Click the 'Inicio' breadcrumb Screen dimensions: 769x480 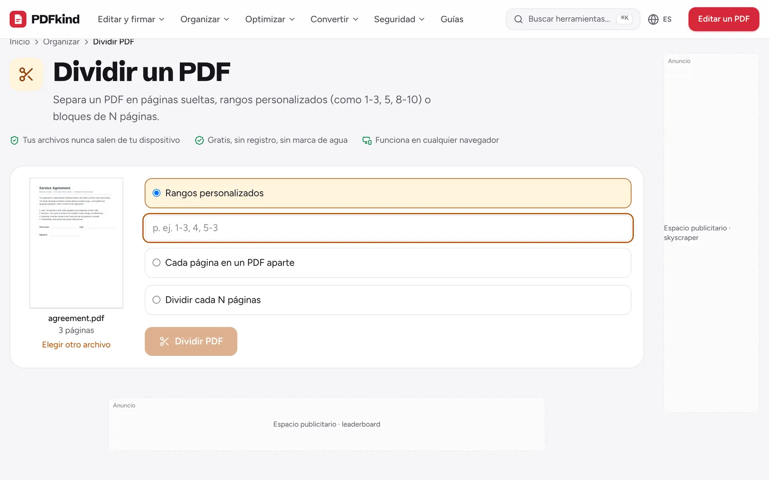[x=20, y=42]
